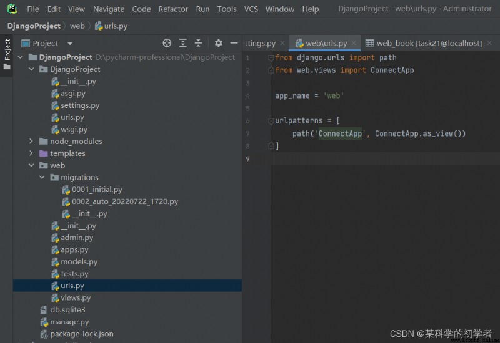This screenshot has height=343, width=500.
Task: Place cursor in empty line 9 of editor
Action: [385, 158]
